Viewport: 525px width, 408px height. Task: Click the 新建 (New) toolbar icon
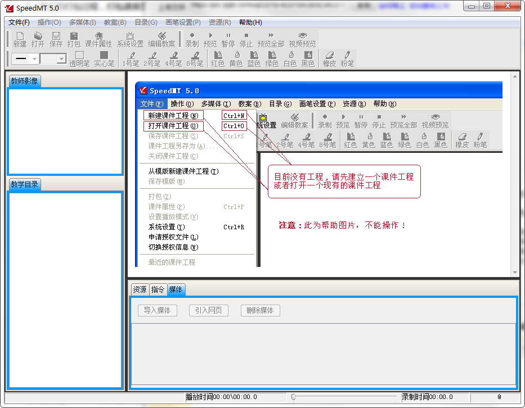tap(20, 40)
